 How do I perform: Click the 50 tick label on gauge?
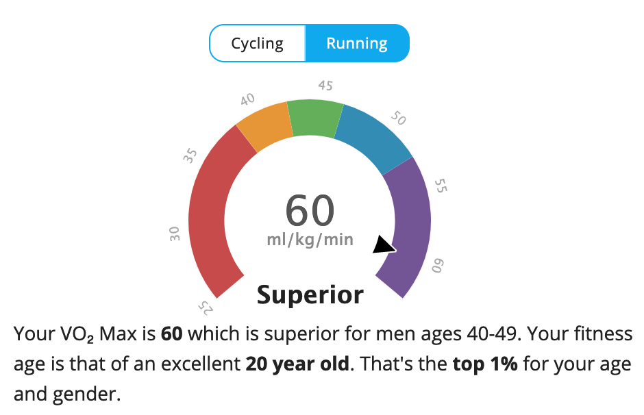point(399,118)
